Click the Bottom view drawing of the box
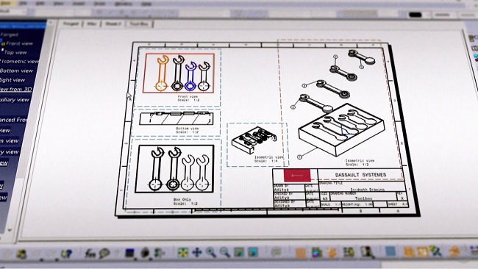478x269 pixels. coord(176,118)
